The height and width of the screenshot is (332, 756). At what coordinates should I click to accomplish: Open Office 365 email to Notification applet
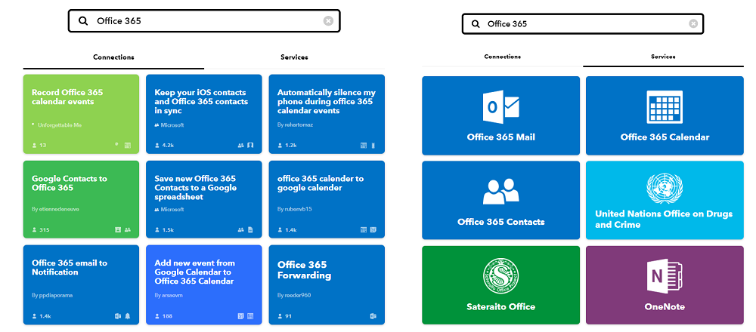point(81,285)
